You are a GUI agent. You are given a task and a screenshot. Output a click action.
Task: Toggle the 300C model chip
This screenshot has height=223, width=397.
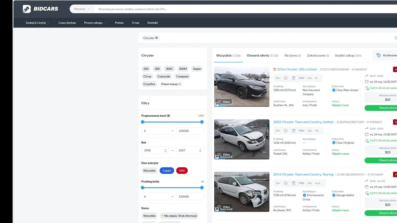pos(169,69)
